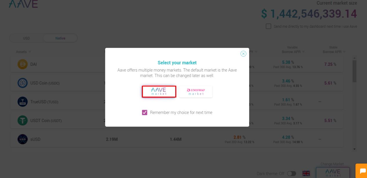
Task: Turn on the Dark theme switch
Action: (291, 174)
